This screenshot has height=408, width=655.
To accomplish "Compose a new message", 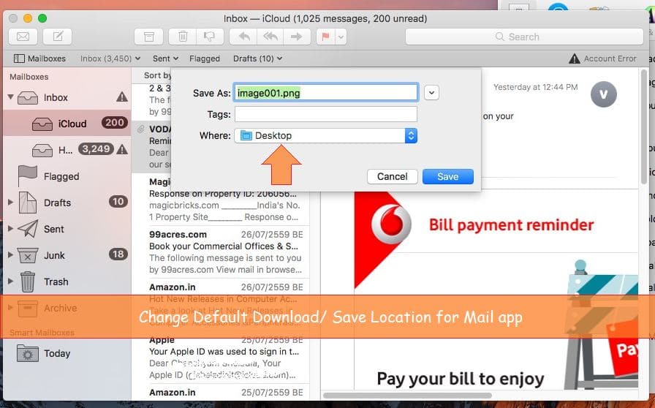I will 58,37.
